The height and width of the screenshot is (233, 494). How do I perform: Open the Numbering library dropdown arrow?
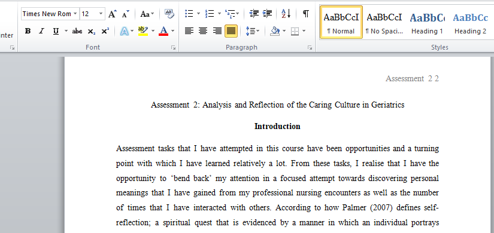[x=219, y=14]
